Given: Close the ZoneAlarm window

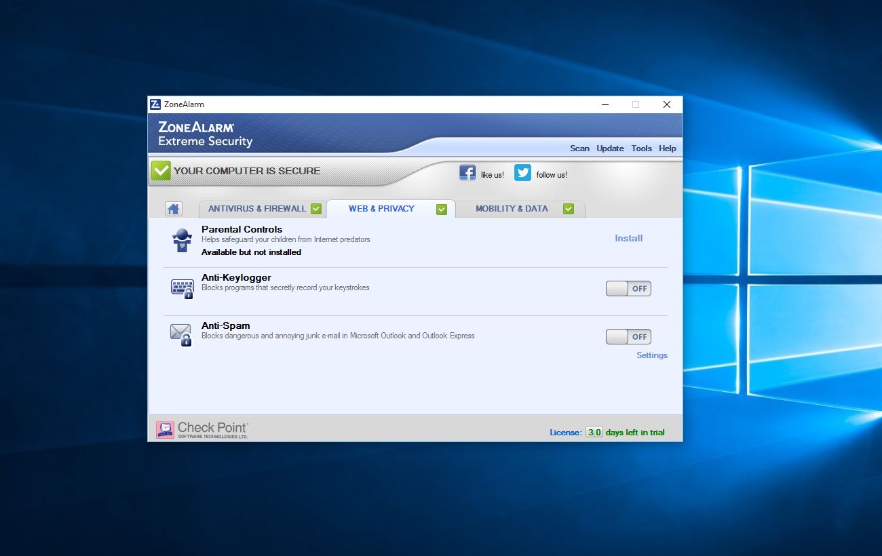Looking at the screenshot, I should pos(666,104).
